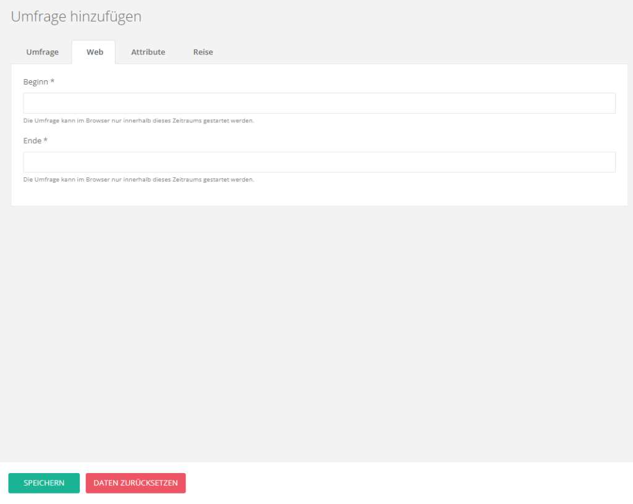This screenshot has width=633, height=504.
Task: Switch to the Umfrage tab
Action: point(42,52)
